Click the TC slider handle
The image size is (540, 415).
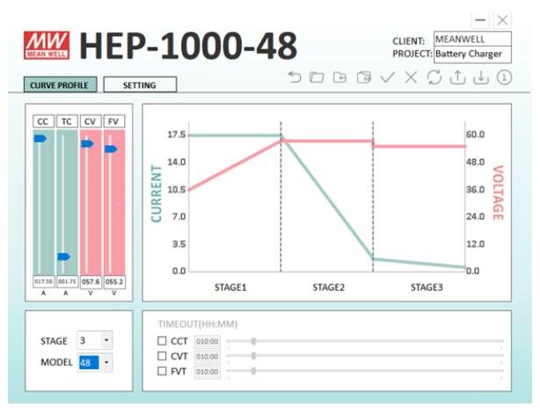pyautogui.click(x=63, y=257)
